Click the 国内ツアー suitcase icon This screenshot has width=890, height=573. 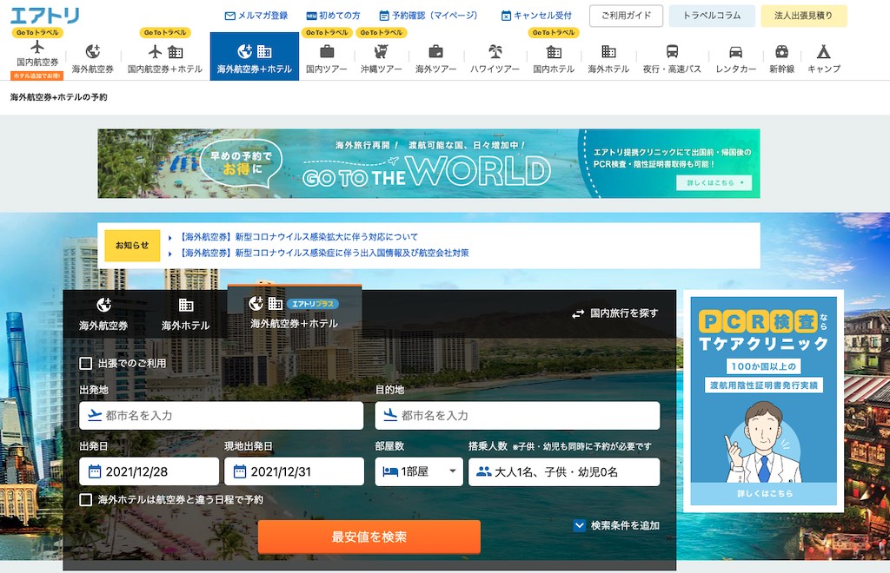[x=327, y=51]
